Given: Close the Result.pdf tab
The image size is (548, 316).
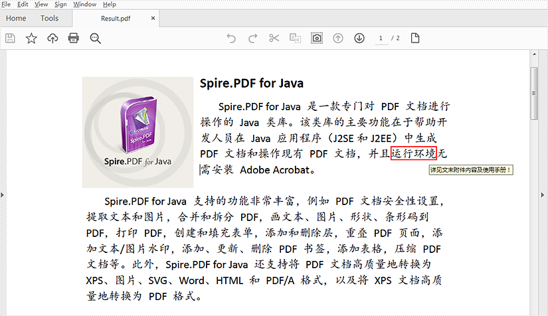Looking at the screenshot, I should pyautogui.click(x=153, y=18).
